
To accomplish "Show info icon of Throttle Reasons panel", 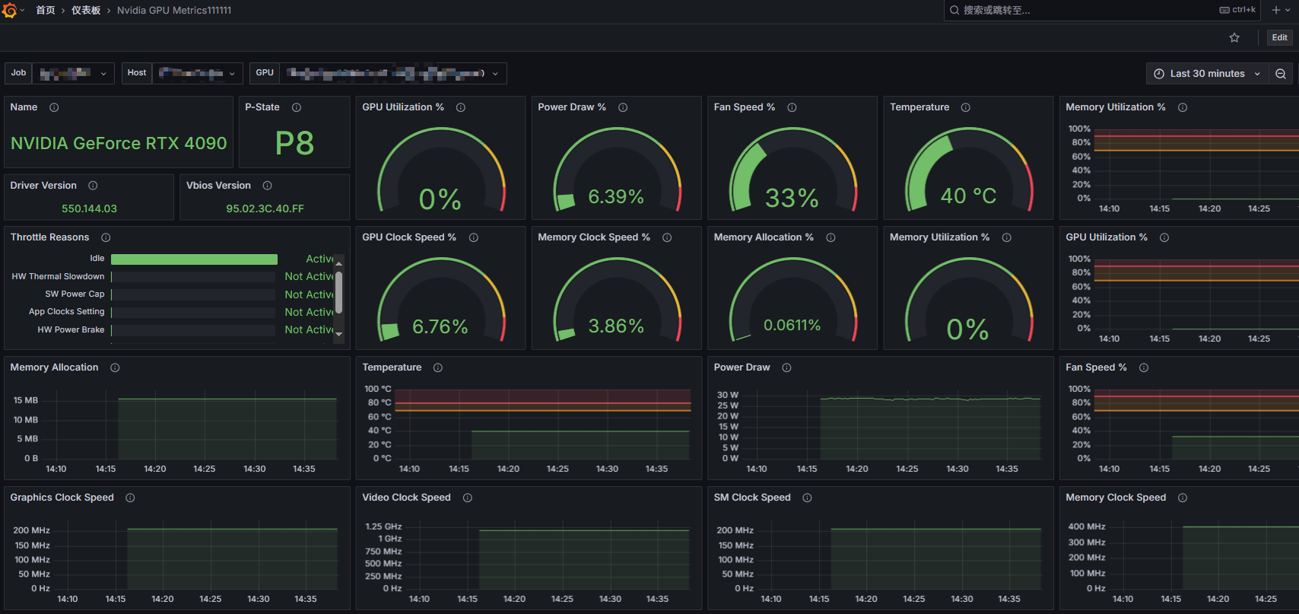I will [106, 237].
